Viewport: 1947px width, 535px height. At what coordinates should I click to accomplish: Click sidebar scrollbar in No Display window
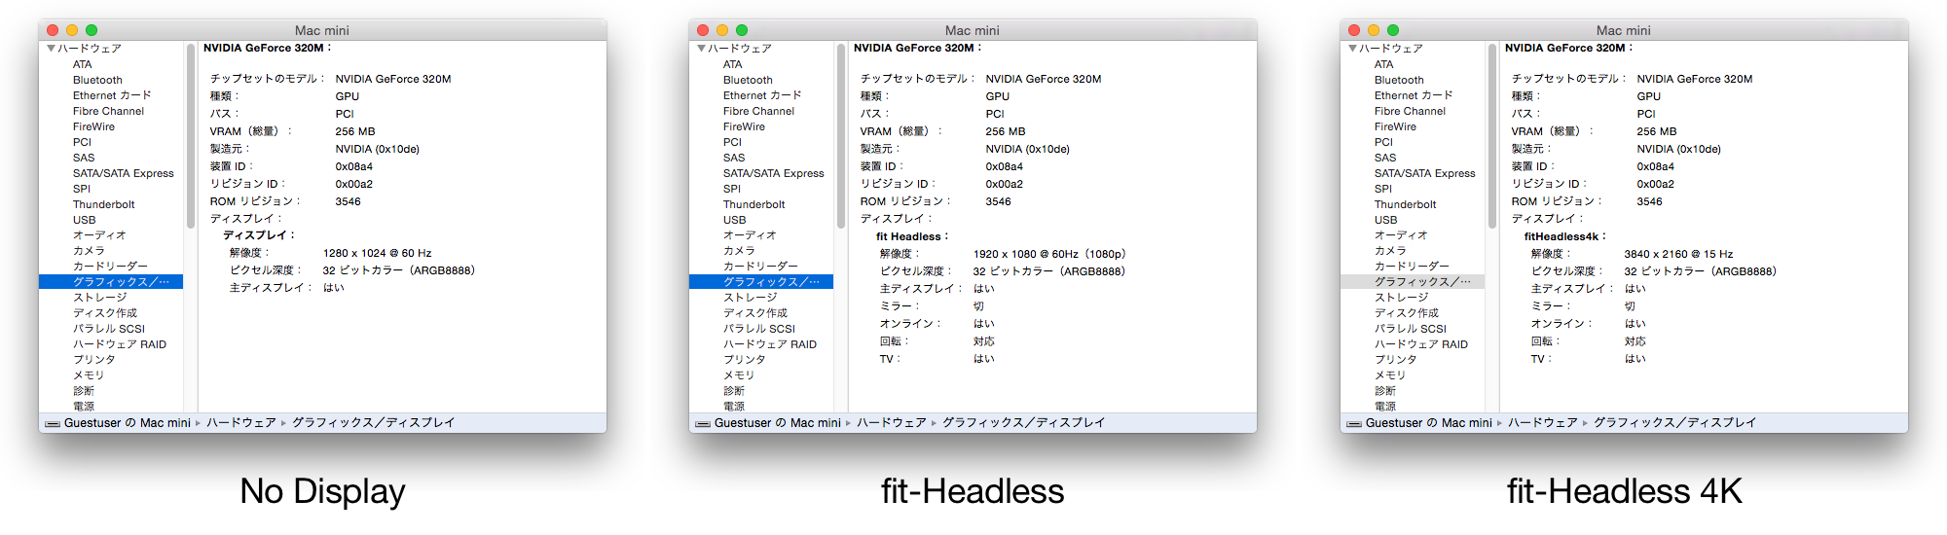point(191,136)
